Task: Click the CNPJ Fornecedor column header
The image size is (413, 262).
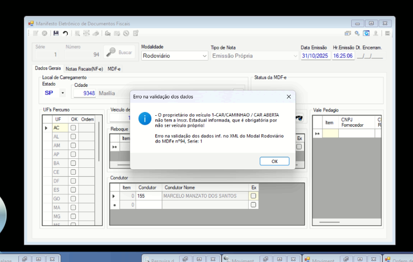Action: (357, 122)
